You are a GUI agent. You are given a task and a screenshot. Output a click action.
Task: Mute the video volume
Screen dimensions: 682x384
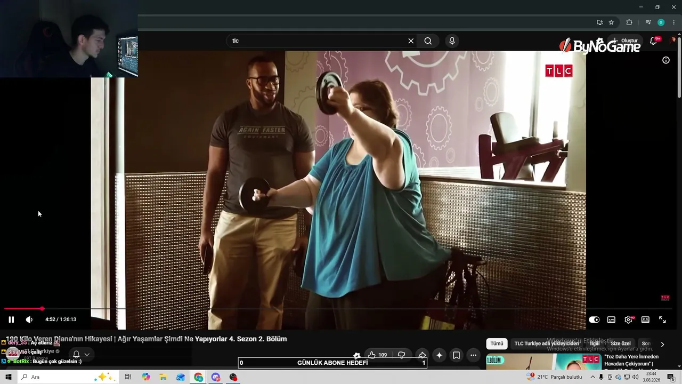coord(29,319)
